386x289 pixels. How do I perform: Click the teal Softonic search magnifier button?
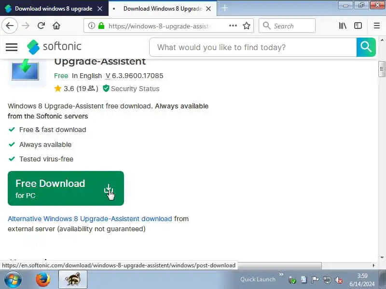click(366, 47)
